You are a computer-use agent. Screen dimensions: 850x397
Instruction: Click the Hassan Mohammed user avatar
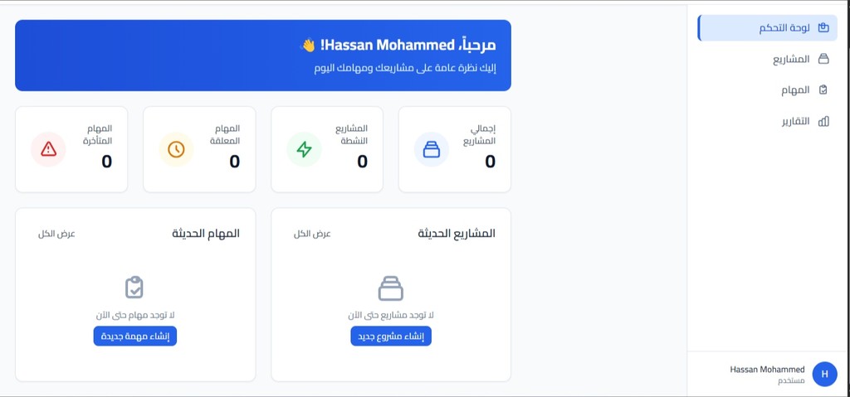click(824, 374)
